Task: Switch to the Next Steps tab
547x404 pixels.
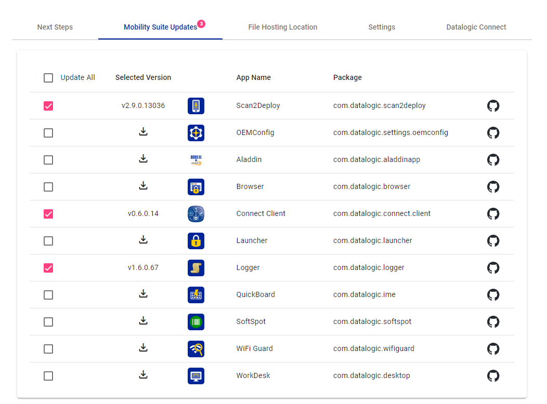Action: point(55,27)
